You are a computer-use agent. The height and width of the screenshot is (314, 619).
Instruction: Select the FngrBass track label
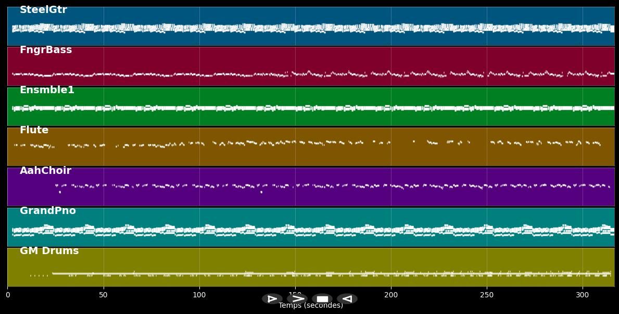coord(46,50)
